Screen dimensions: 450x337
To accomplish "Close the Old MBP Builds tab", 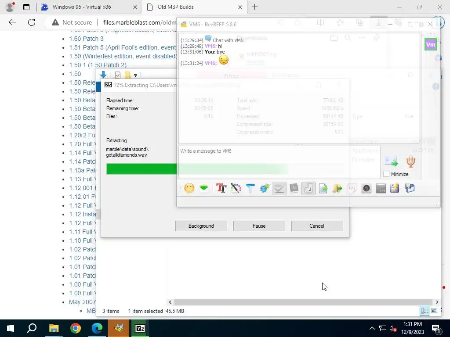I will point(240,7).
